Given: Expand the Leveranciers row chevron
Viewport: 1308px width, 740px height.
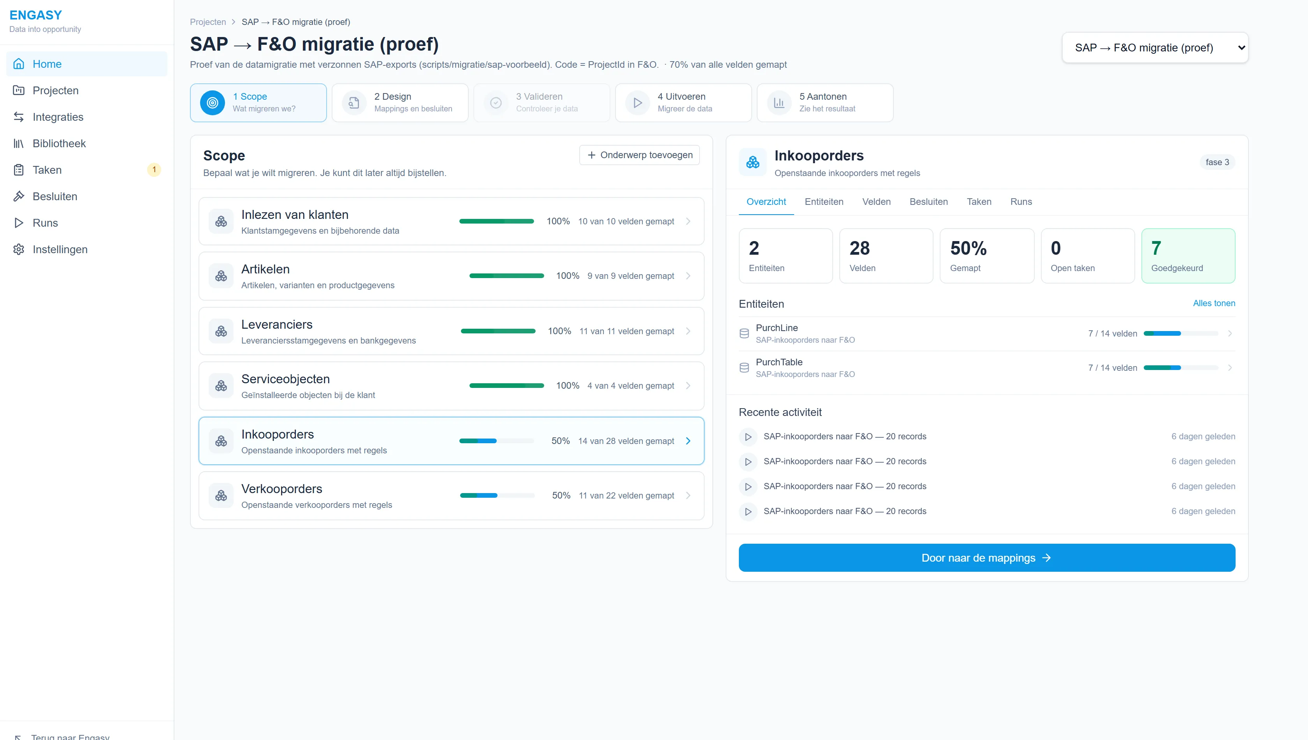Looking at the screenshot, I should click(x=688, y=331).
